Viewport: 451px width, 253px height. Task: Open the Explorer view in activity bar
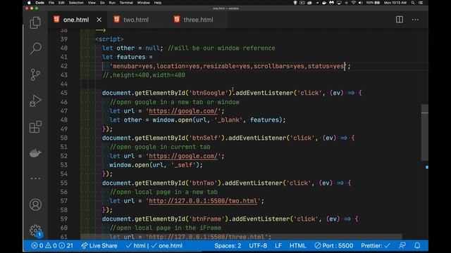coord(35,22)
